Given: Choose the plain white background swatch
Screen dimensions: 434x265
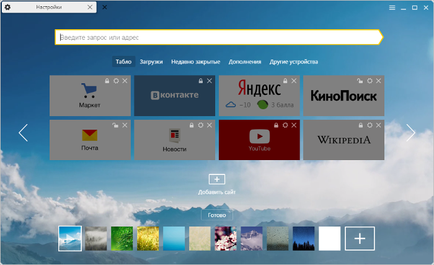Looking at the screenshot, I should (x=329, y=238).
